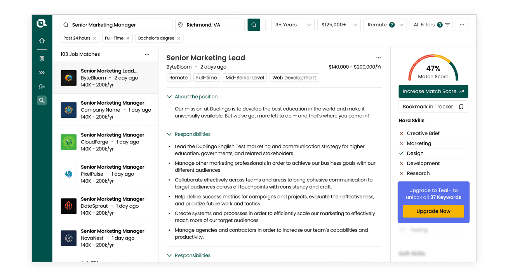Screen dimensions: 508x276
Task: Click the 103 Job Matches label
Action: pos(80,54)
